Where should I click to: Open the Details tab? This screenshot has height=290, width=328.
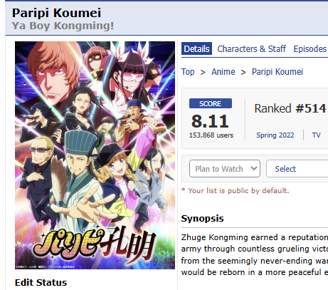pos(196,48)
